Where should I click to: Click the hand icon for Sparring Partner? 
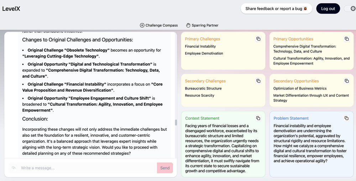click(188, 25)
